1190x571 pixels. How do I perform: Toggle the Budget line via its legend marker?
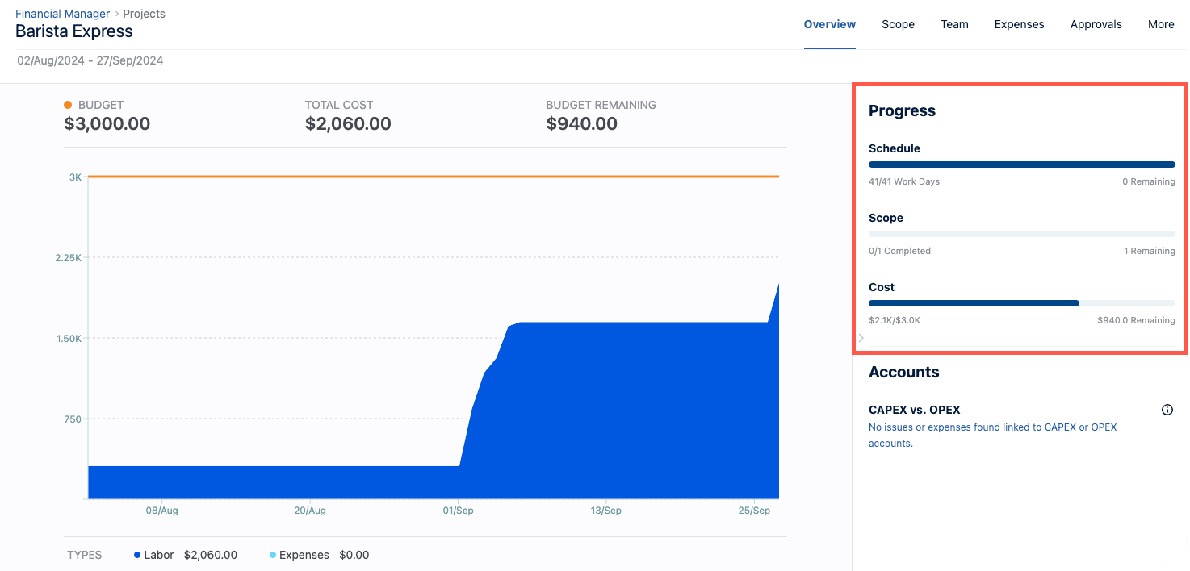pos(67,105)
